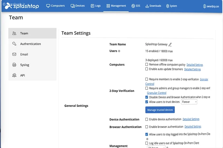Click the Computers monitor icon in navbar
The height and width of the screenshot is (148, 223).
tap(48, 6)
